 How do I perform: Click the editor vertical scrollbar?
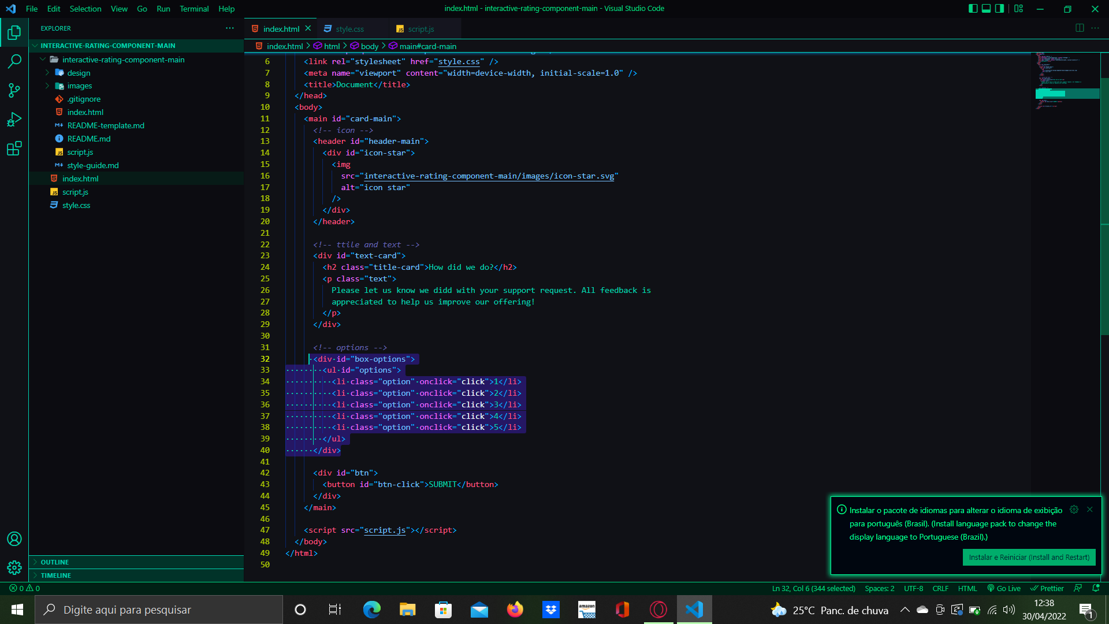click(1104, 205)
